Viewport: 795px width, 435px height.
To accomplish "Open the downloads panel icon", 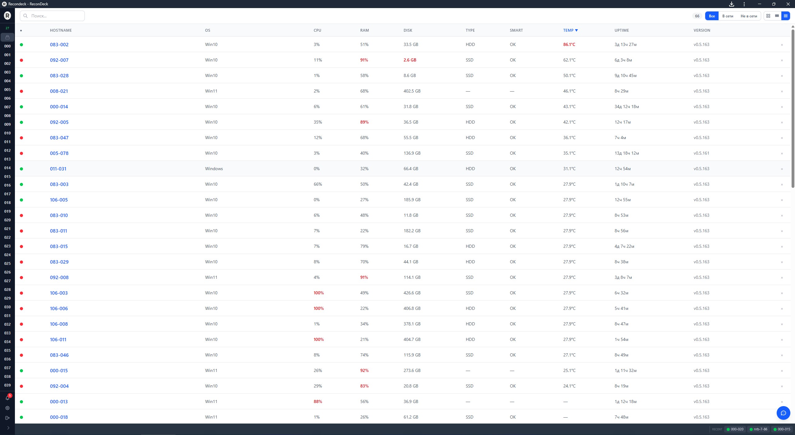I will click(731, 4).
